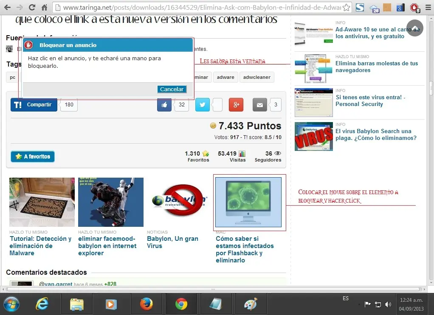Open Windows Explorer folder on taskbar
434x315 pixels.
pyautogui.click(x=77, y=304)
